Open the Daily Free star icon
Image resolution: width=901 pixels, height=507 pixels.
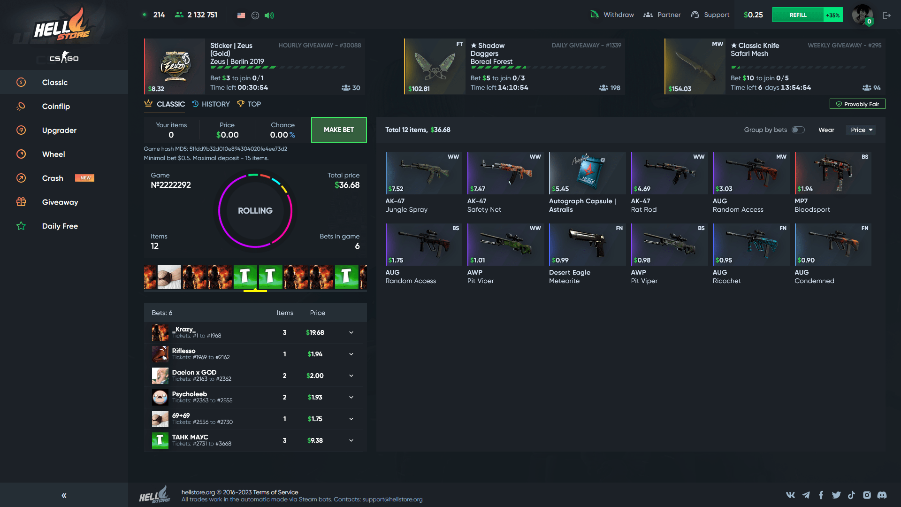pyautogui.click(x=21, y=226)
